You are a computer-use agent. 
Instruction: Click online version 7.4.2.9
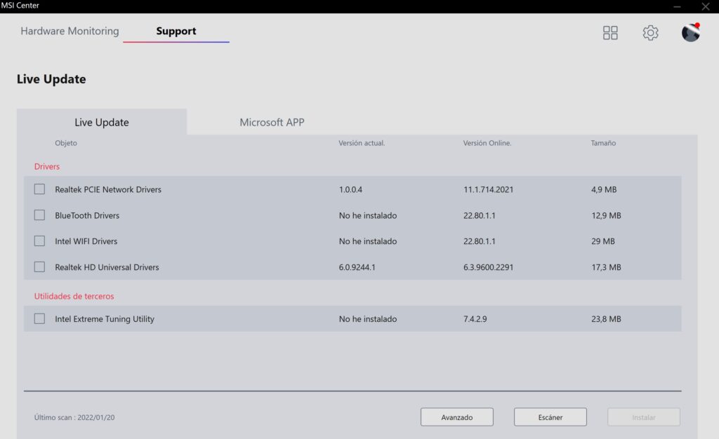(475, 319)
